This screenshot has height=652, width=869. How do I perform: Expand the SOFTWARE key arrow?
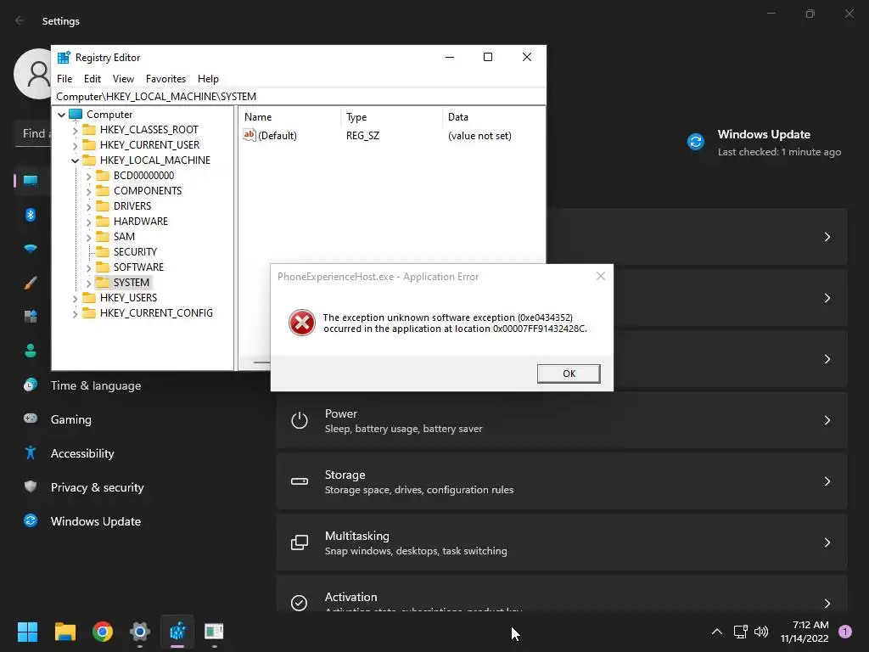[x=88, y=267]
